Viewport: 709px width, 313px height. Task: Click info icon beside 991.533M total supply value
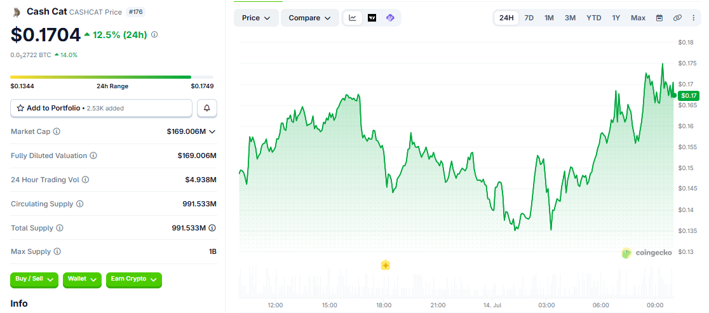tap(212, 228)
